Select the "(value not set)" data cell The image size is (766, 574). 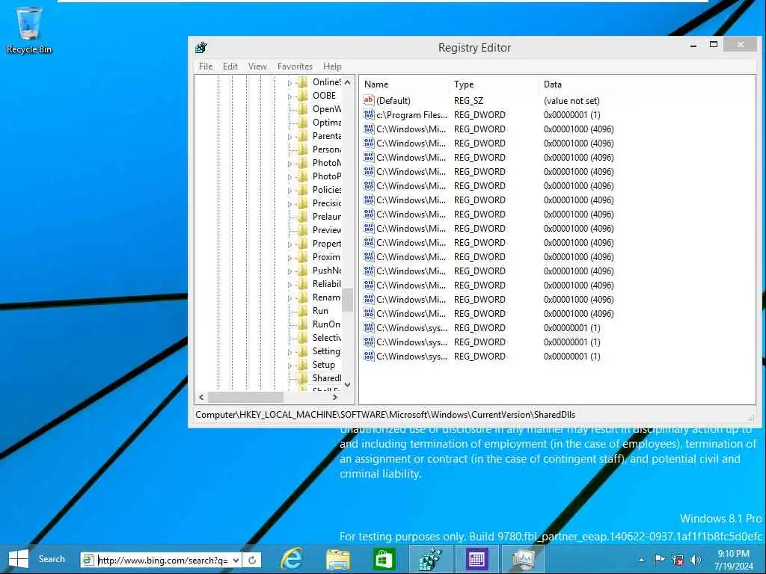(x=572, y=101)
